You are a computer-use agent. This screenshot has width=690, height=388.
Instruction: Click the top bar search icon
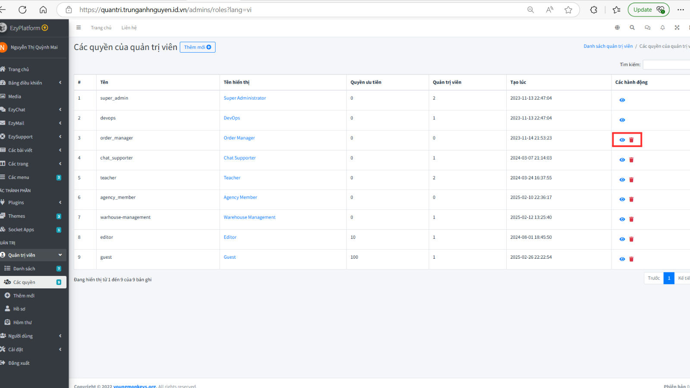pyautogui.click(x=632, y=28)
